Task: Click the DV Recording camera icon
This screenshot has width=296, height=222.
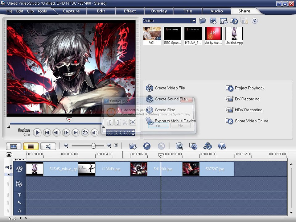Action: click(x=229, y=99)
